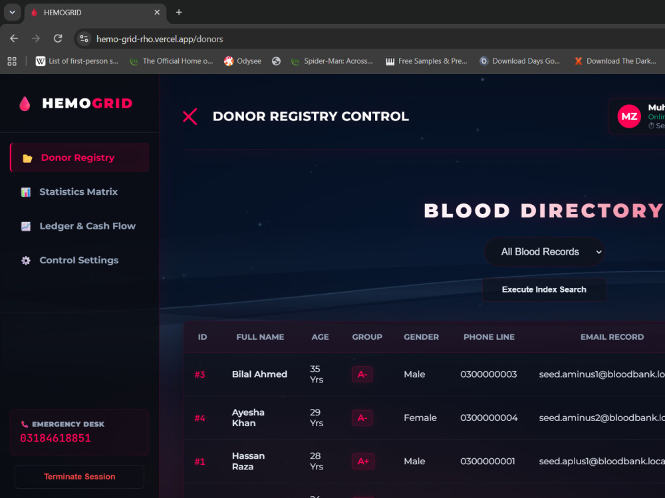
Task: Open Ledger & Cash Flow in the sidebar
Action: tap(79, 226)
